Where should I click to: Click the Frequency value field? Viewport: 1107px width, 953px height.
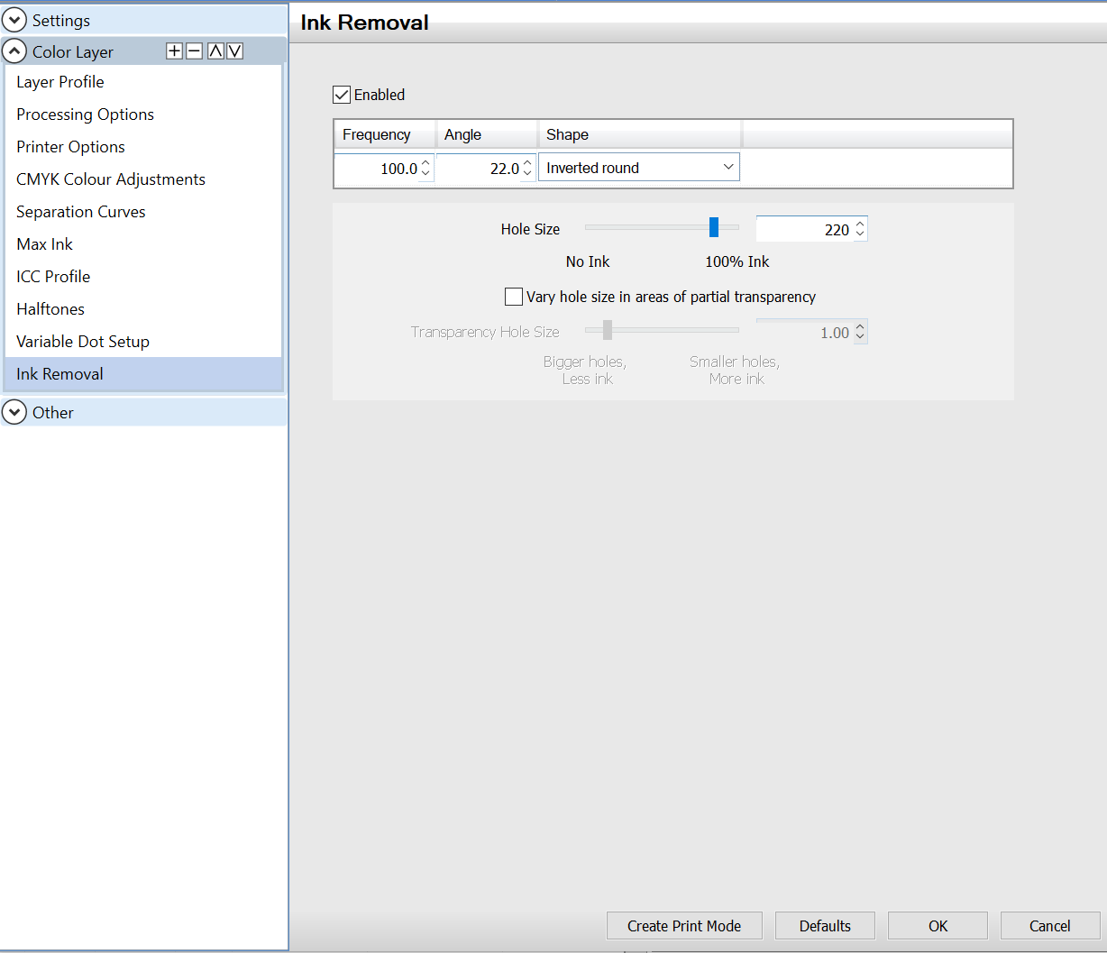pos(377,169)
